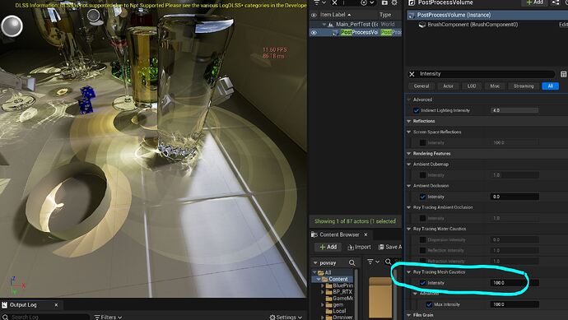Image resolution: width=568 pixels, height=320 pixels.
Task: Click the Max Intensity value field
Action: [x=514, y=305]
